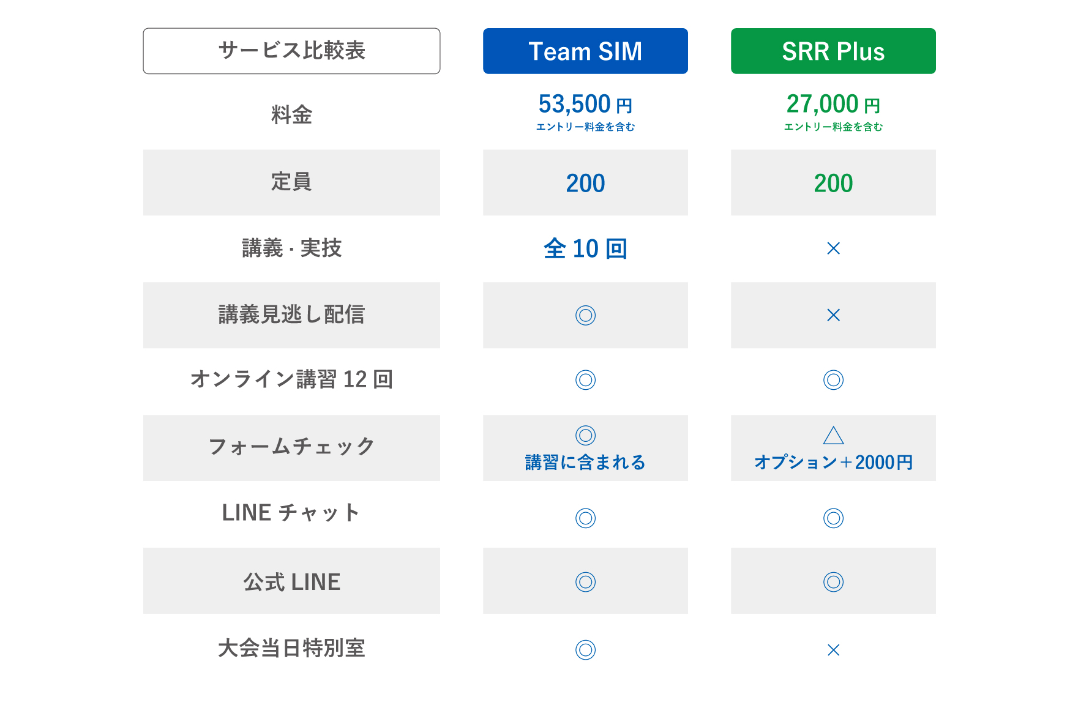Image resolution: width=1078 pixels, height=708 pixels.
Task: Click the 全10回 text
Action: [x=585, y=249]
